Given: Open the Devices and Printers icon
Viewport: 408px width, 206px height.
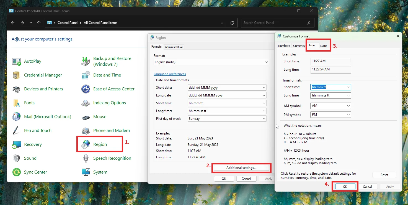Looking at the screenshot, I should click(x=17, y=89).
